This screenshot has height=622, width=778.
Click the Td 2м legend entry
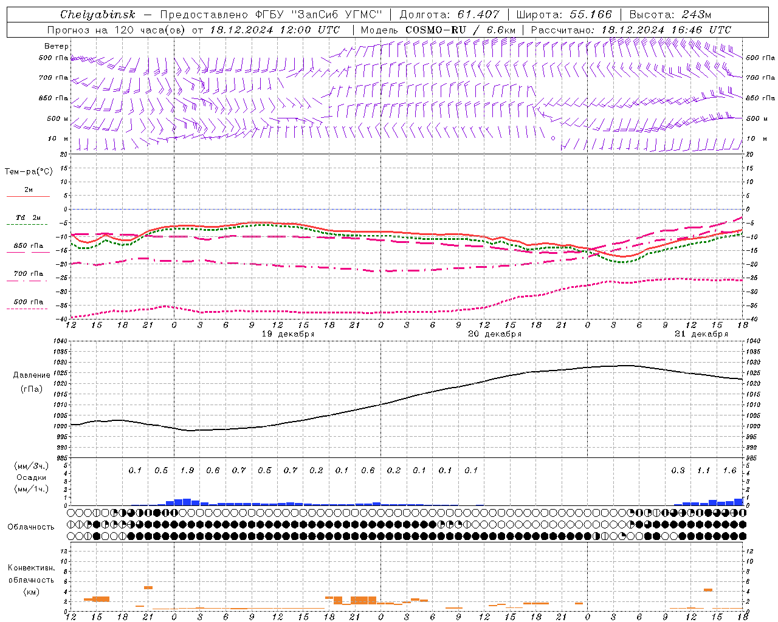pyautogui.click(x=28, y=217)
